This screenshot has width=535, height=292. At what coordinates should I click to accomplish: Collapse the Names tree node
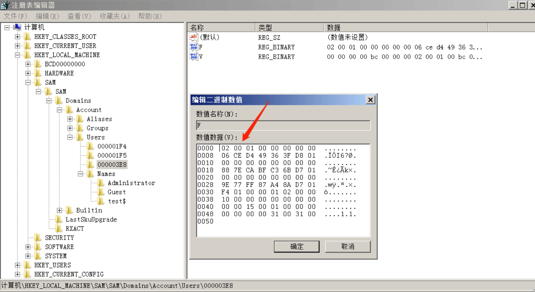point(80,174)
